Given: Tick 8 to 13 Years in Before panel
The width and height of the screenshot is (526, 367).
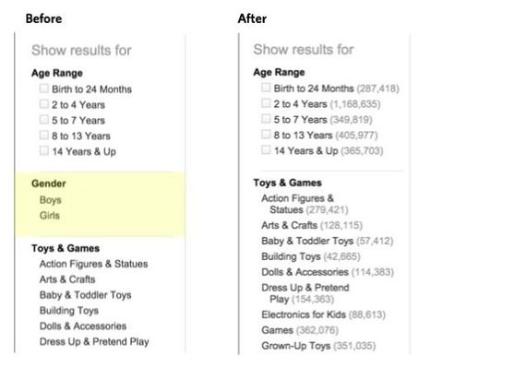Looking at the screenshot, I should point(44,135).
